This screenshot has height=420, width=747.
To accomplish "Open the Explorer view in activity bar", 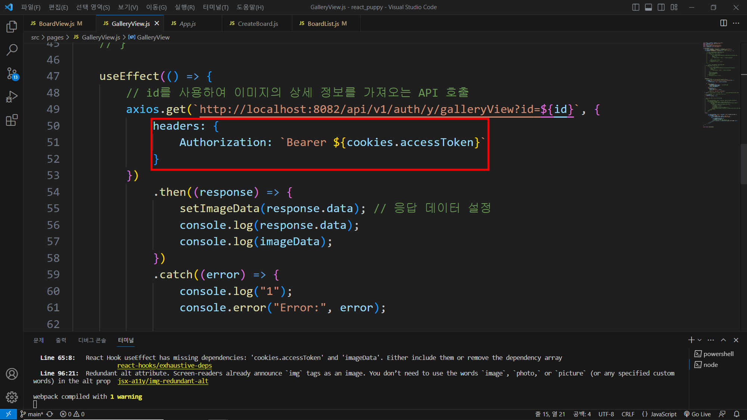I will click(x=12, y=27).
